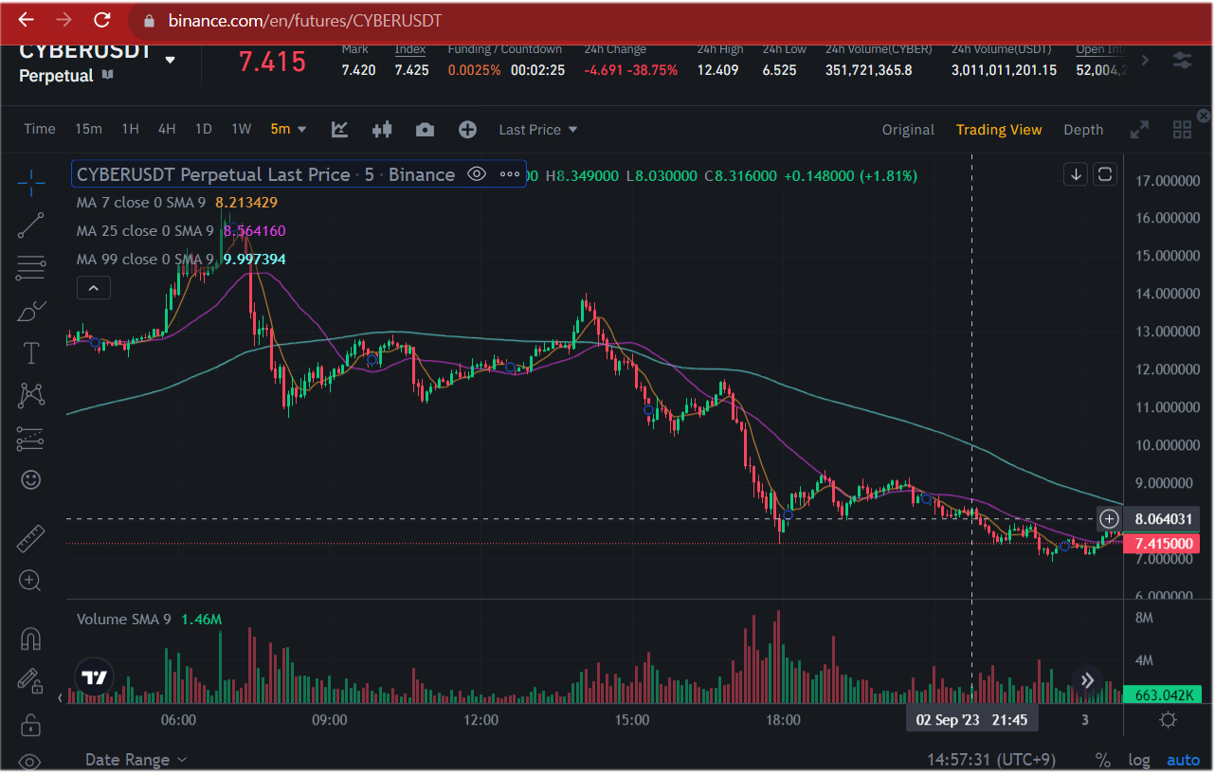
Task: Open the Last Price dropdown
Action: tap(538, 130)
